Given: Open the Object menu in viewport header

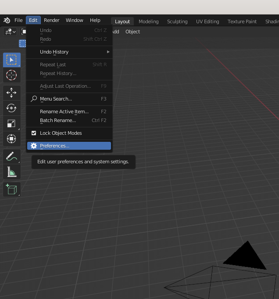Looking at the screenshot, I should (x=132, y=32).
